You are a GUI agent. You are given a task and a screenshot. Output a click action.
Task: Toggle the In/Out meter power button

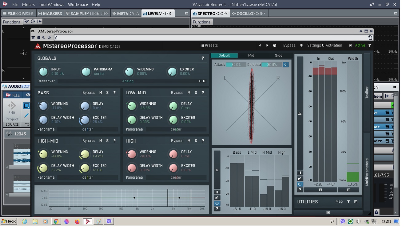300,184
